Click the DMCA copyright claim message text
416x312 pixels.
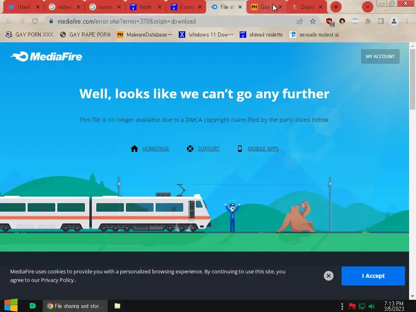204,120
